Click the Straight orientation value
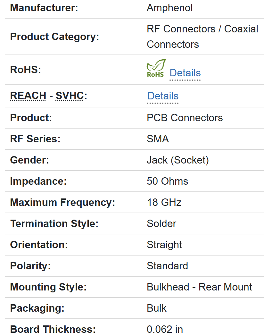Viewport: 264px width, 336px height. coord(164,245)
